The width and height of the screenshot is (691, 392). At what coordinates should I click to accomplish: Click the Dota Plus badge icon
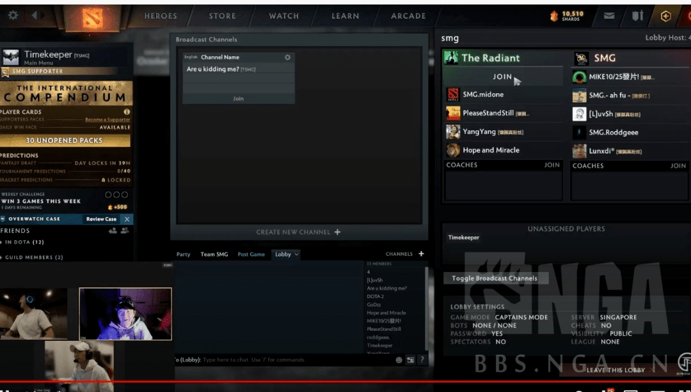pyautogui.click(x=665, y=16)
